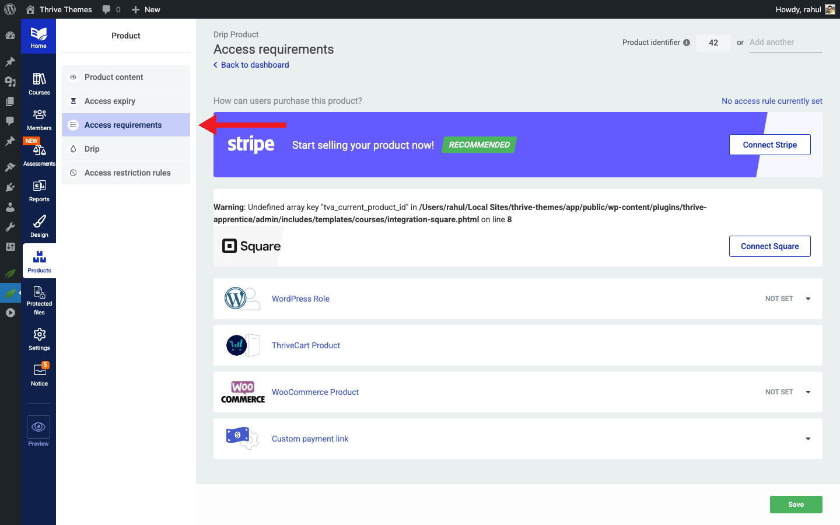Select the Products sidebar icon
Image resolution: width=840 pixels, height=525 pixels.
pyautogui.click(x=38, y=260)
